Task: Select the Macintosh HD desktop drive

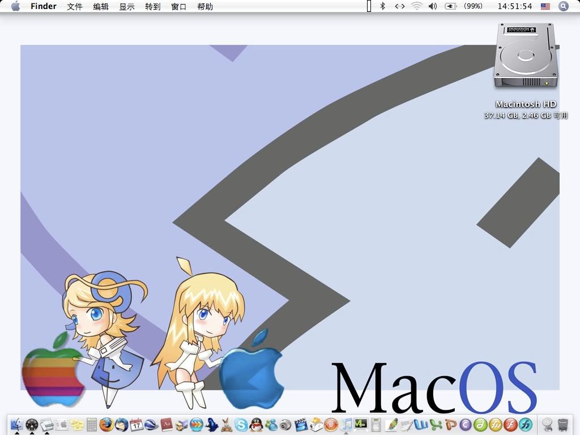Action: (x=526, y=56)
